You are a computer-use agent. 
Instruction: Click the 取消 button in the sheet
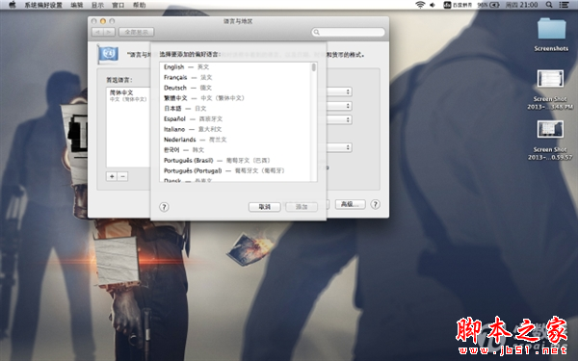265,207
